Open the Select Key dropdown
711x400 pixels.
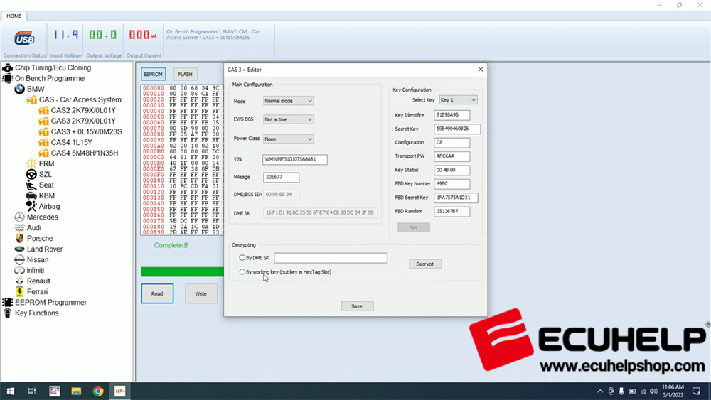click(458, 99)
